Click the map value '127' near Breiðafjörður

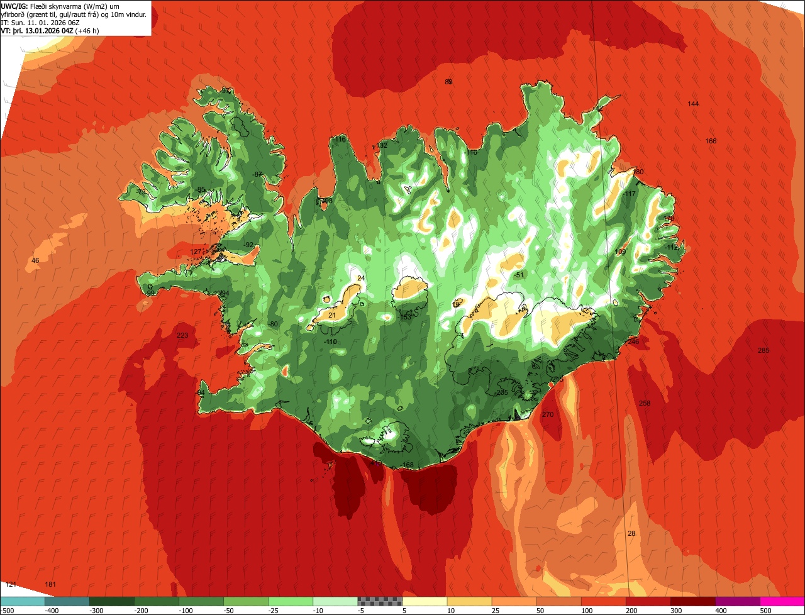click(x=196, y=252)
